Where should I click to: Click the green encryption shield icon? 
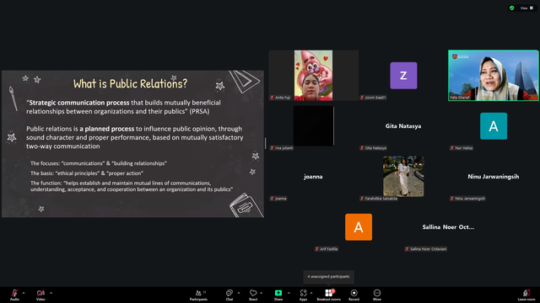[x=512, y=8]
